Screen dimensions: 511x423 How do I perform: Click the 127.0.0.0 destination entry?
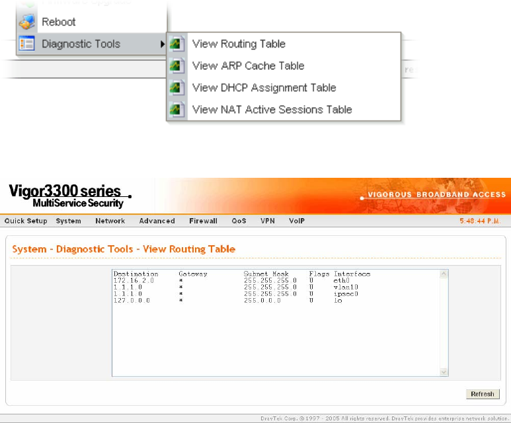pos(132,301)
